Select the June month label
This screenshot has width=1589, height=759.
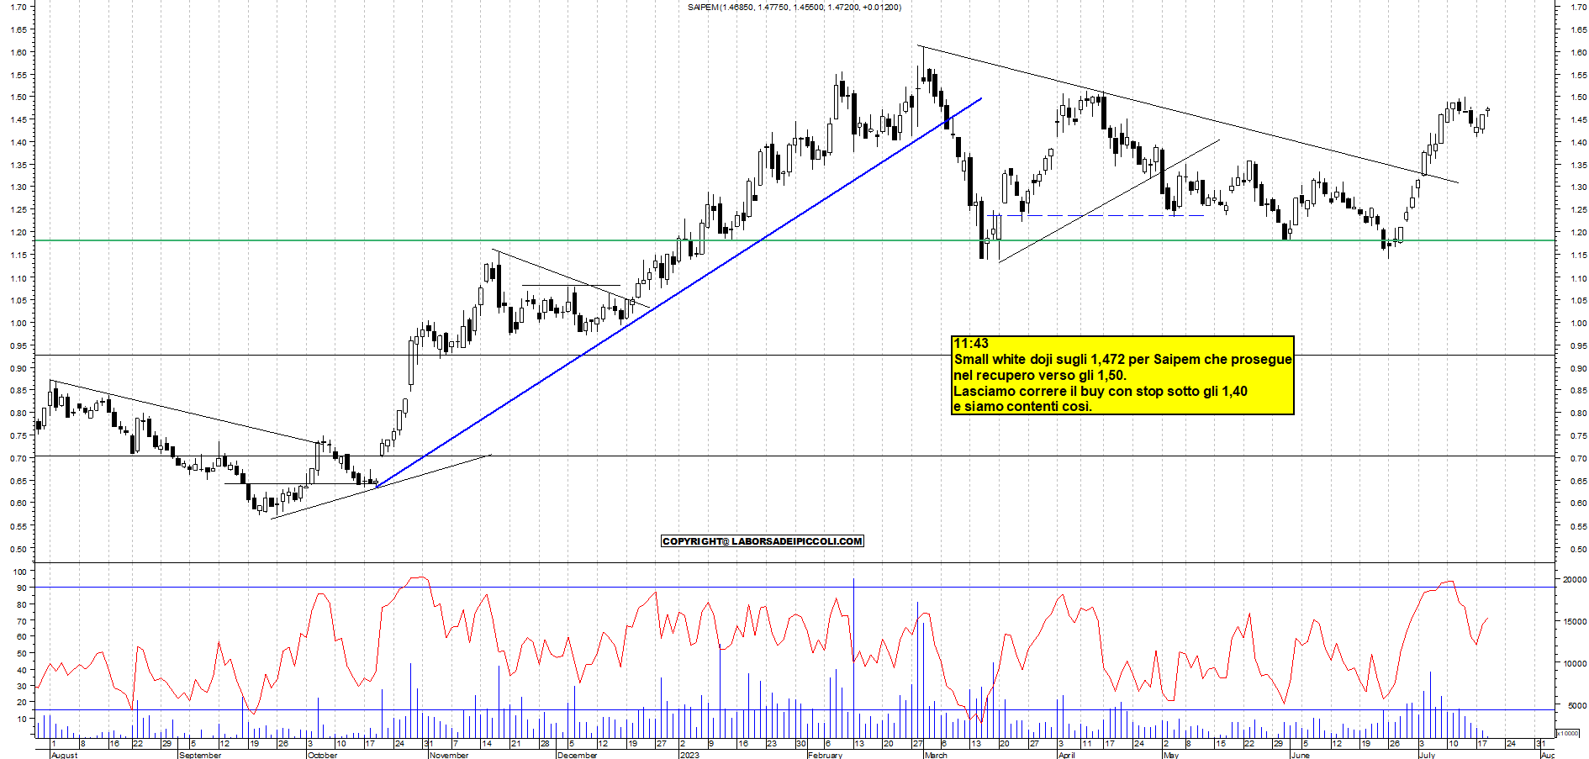pyautogui.click(x=1300, y=755)
